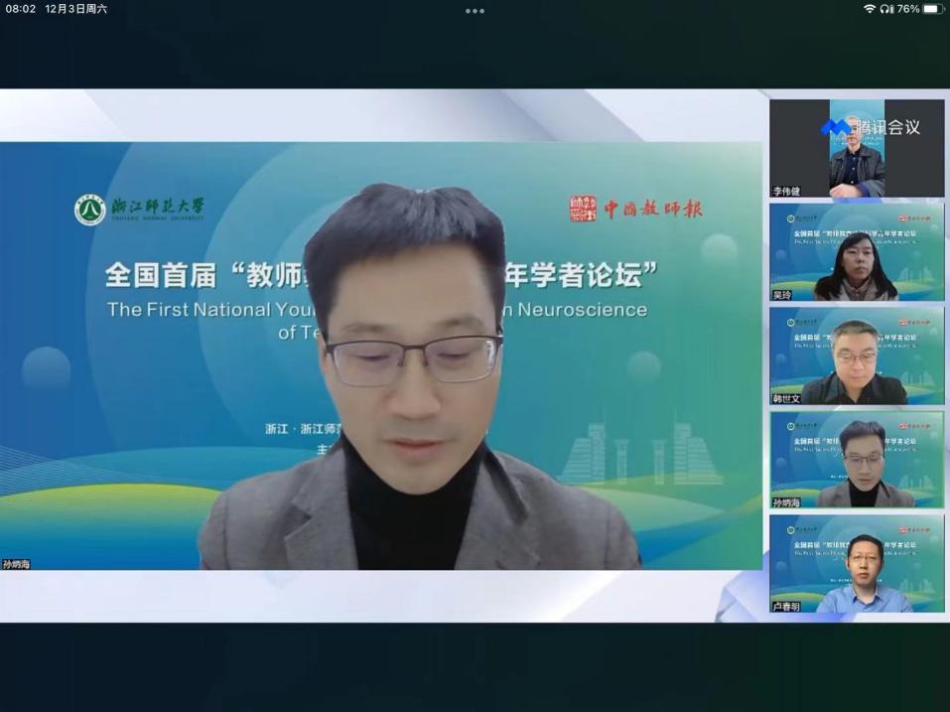The width and height of the screenshot is (950, 712).
Task: Select 李伟健's video thumbnail
Action: 857,148
